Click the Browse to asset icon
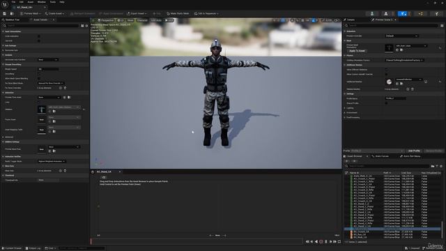This screenshot has height=251, width=446. pyautogui.click(x=12, y=13)
